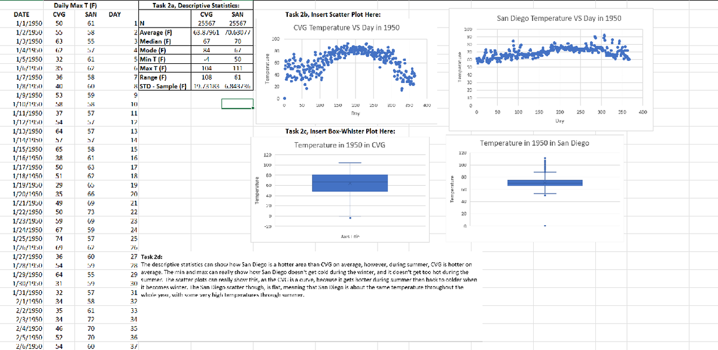This screenshot has height=350, width=718.
Task: Select the "Range (F)" label cell
Action: coord(163,76)
